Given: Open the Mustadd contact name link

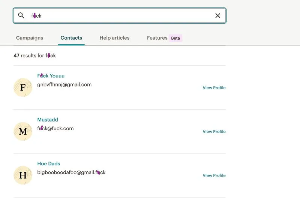Looking at the screenshot, I should [x=48, y=120].
